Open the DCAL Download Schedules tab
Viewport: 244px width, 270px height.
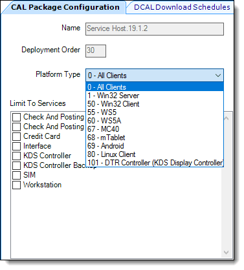pos(181,7)
